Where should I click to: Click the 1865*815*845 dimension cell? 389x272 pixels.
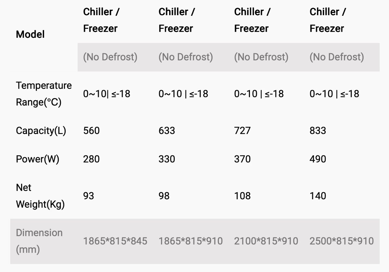(115, 241)
